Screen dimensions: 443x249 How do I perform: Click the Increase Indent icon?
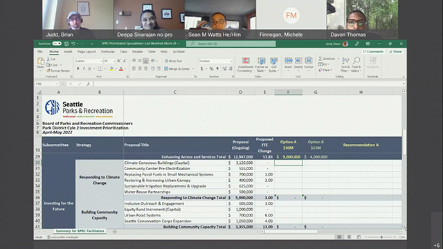(x=159, y=69)
